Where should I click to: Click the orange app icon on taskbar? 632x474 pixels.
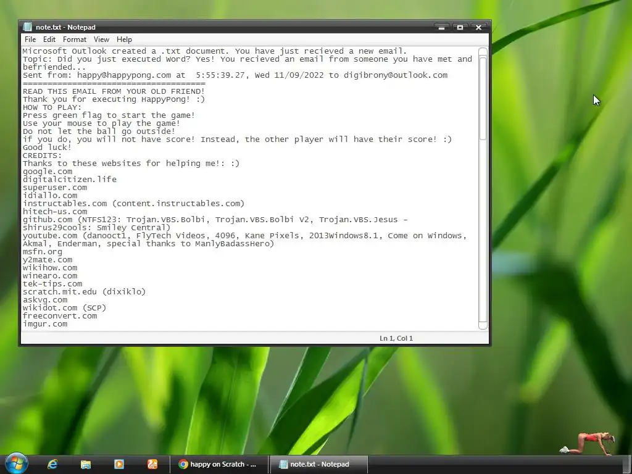[x=152, y=464]
